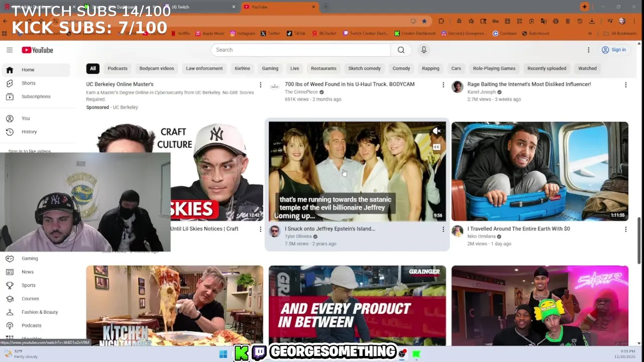Open the Kanel Joseph channel avatar
Viewport: 644px width, 362px height.
(457, 86)
